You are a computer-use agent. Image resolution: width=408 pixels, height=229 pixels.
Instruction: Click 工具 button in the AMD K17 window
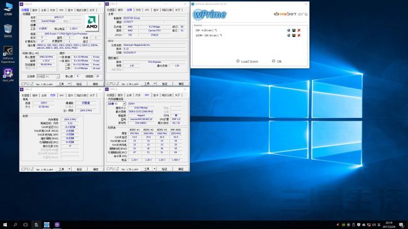click(x=61, y=84)
